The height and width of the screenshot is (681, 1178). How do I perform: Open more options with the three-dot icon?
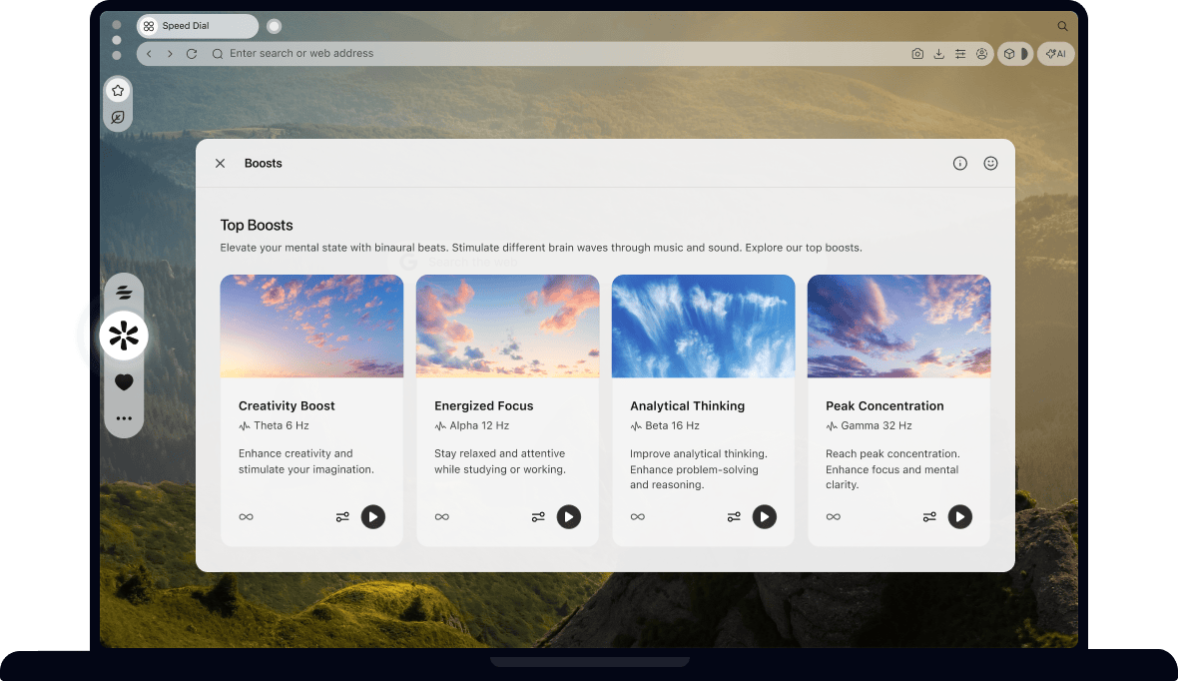coord(123,418)
